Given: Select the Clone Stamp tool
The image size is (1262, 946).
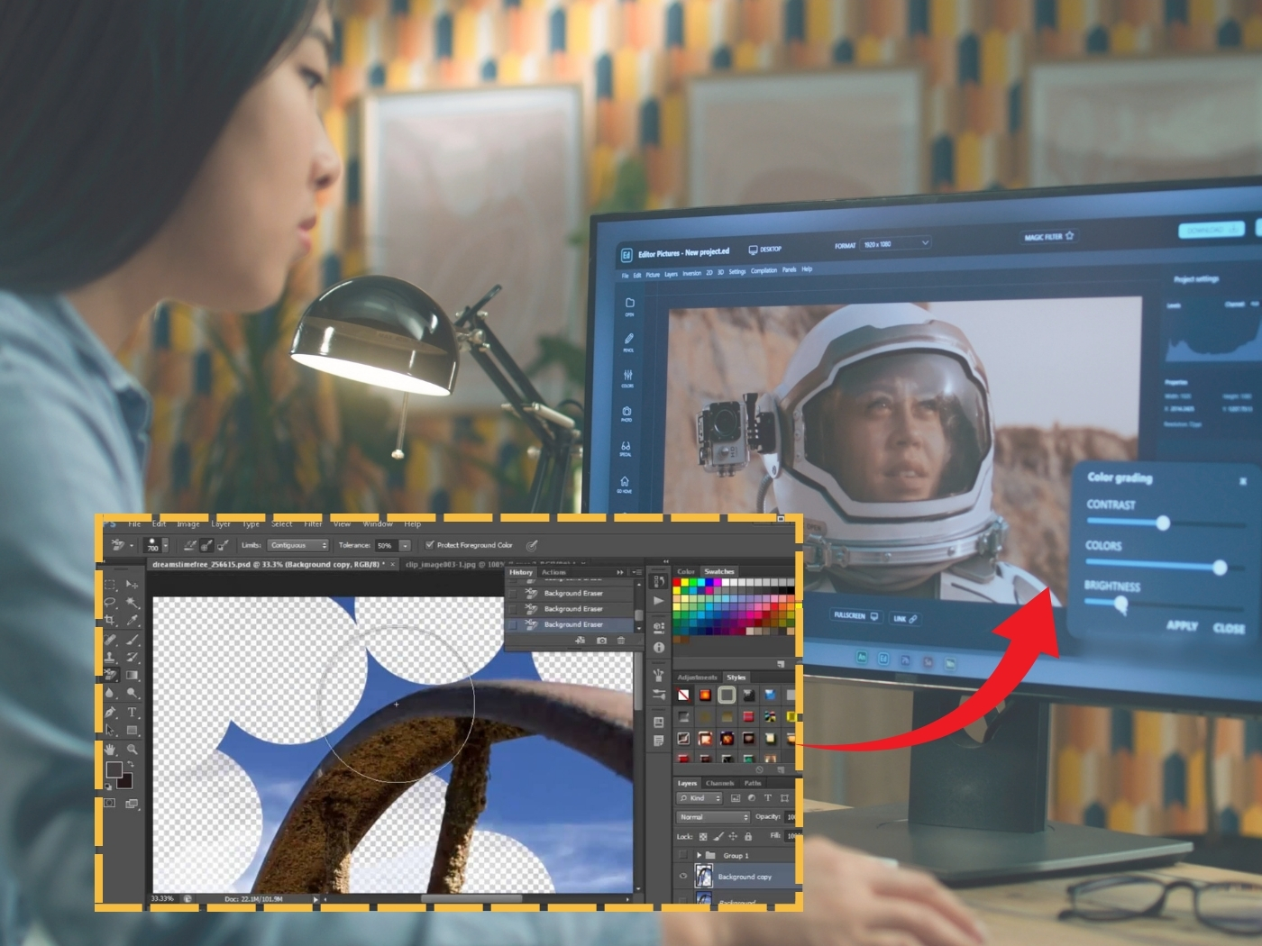Looking at the screenshot, I should click(x=109, y=657).
